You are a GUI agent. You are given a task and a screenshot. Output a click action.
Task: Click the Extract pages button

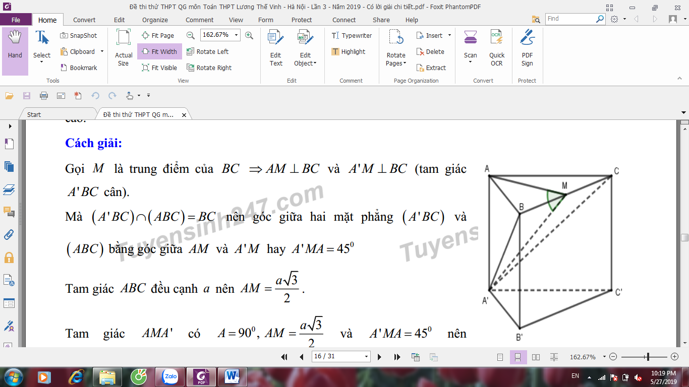tap(431, 68)
